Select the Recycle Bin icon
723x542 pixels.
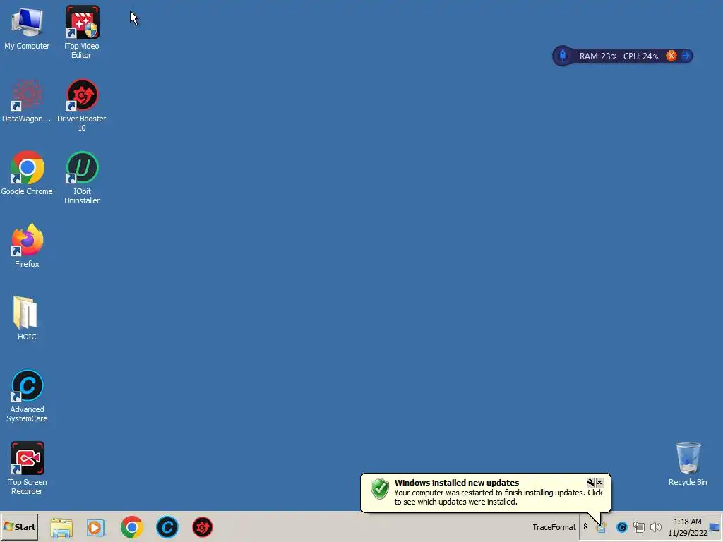click(x=688, y=464)
